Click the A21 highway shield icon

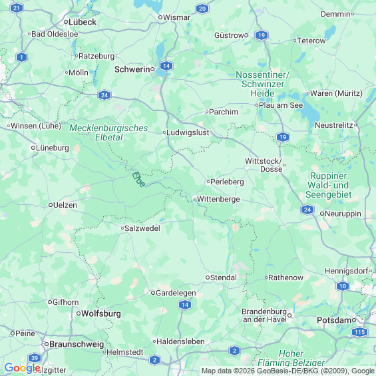pos(17,9)
